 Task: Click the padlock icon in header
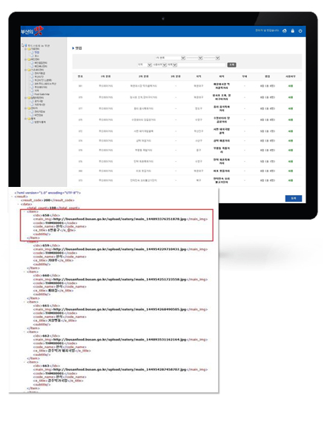pyautogui.click(x=292, y=31)
